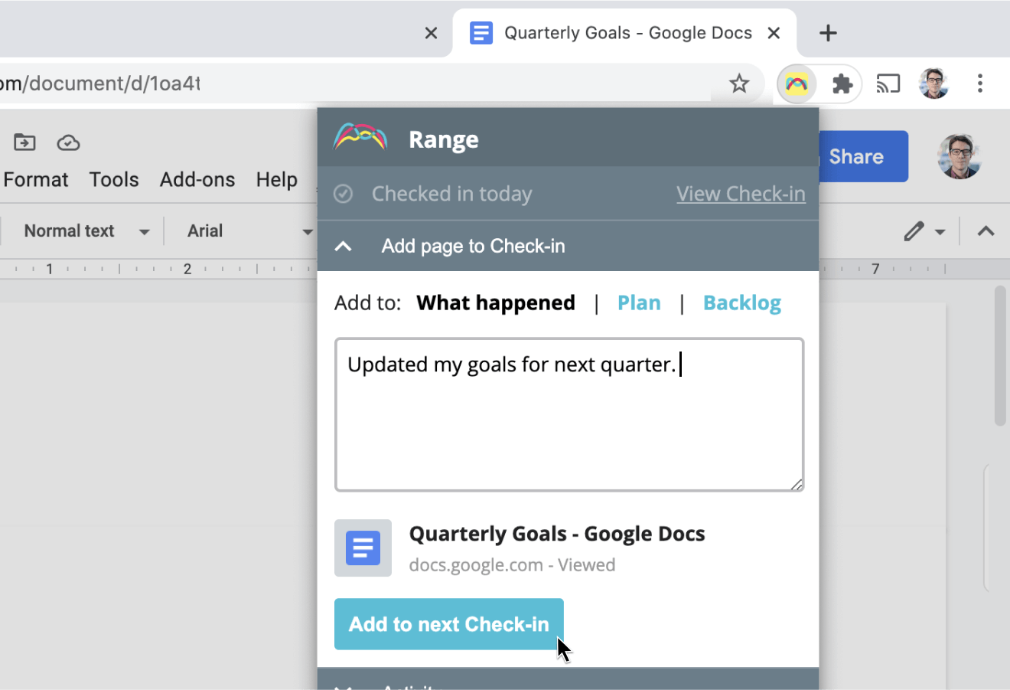Image resolution: width=1010 pixels, height=690 pixels.
Task: Select the What happened category
Action: (x=496, y=302)
